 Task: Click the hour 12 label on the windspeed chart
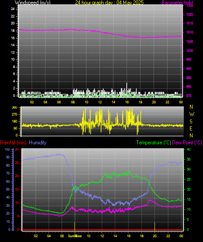click(x=100, y=102)
